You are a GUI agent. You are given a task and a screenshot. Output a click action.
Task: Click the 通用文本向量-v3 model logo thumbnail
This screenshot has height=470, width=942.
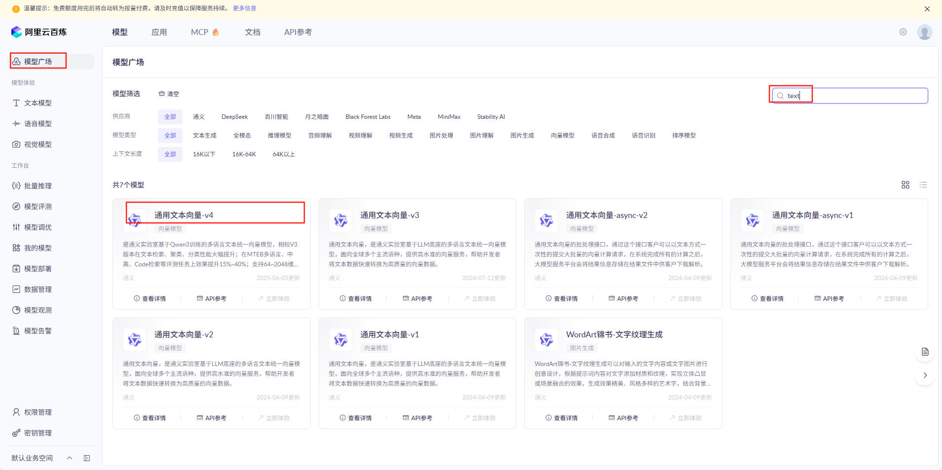tap(341, 220)
